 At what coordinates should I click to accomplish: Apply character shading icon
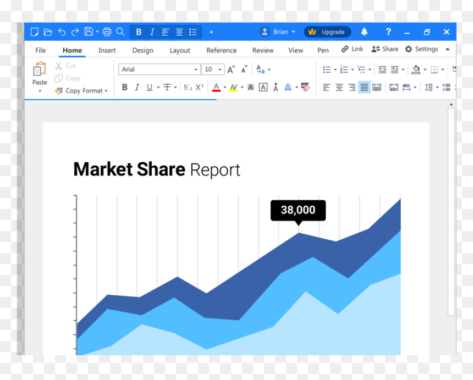(x=250, y=87)
